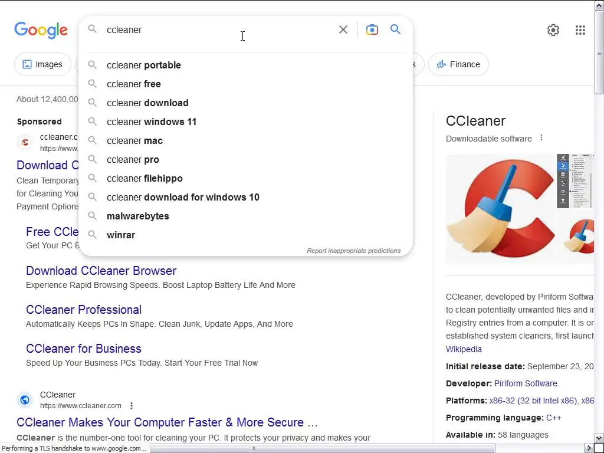604x453 pixels.
Task: Select the Images filter tab
Action: tap(42, 64)
